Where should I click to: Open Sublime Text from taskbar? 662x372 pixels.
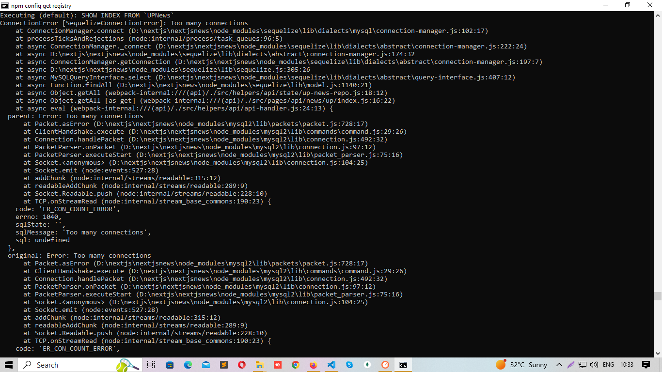(223, 365)
